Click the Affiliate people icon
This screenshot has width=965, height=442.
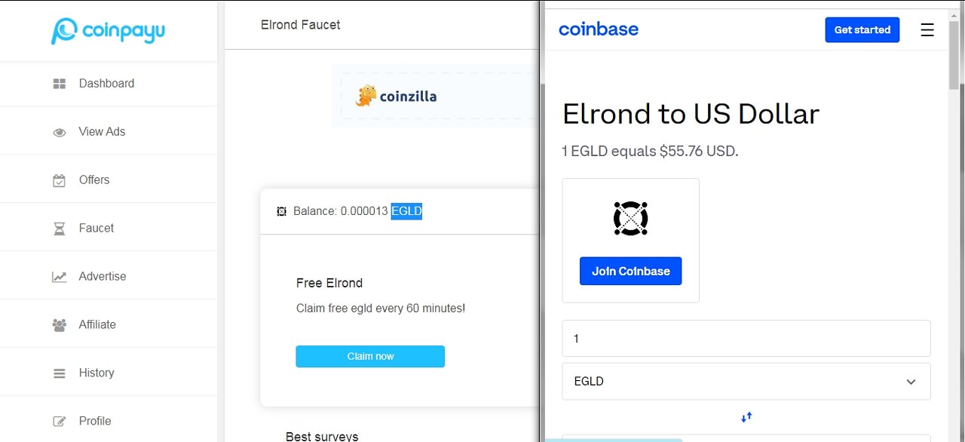point(60,325)
